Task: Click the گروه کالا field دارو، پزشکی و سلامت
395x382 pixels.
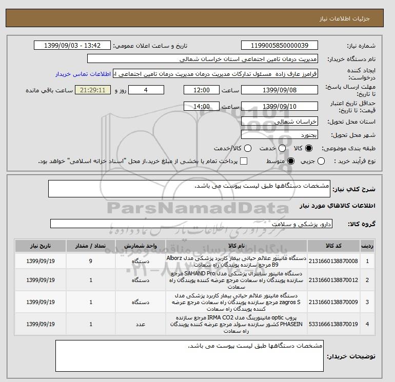Action: coord(191,224)
